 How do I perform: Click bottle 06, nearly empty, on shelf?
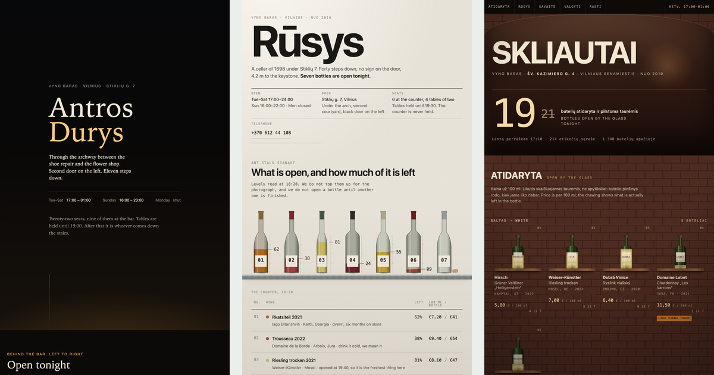tap(414, 242)
